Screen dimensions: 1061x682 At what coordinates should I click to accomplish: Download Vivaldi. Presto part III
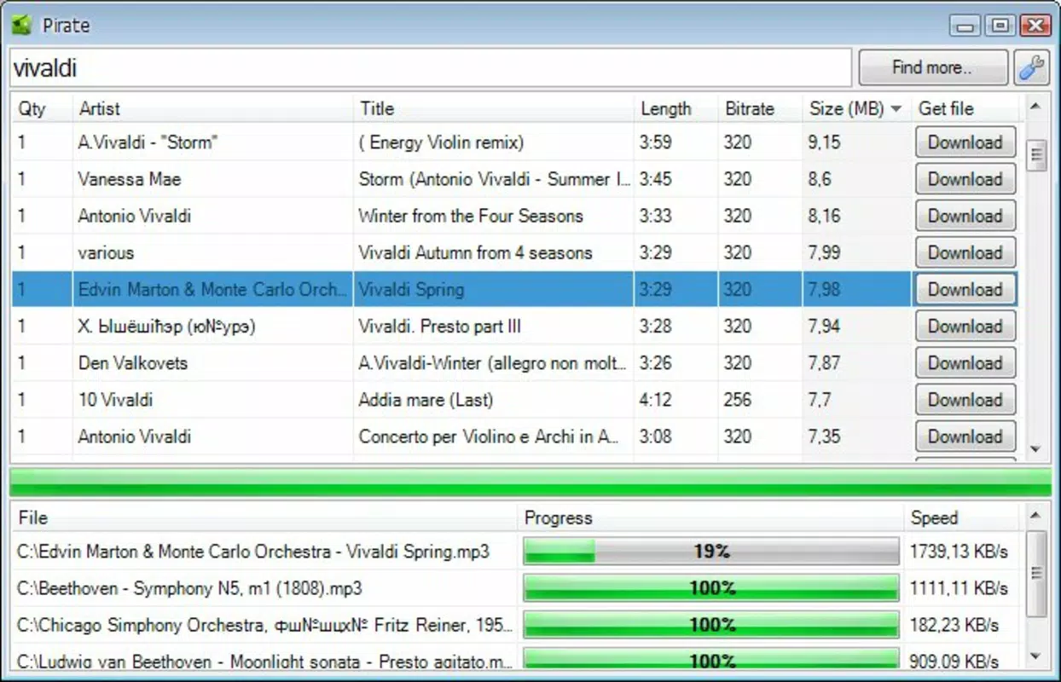(x=965, y=327)
